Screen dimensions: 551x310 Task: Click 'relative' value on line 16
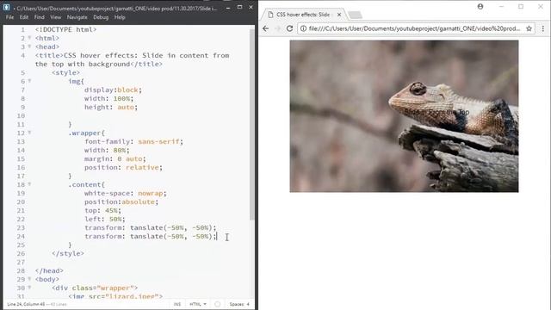142,167
